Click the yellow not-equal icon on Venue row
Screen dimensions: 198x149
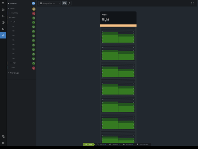tap(34, 9)
